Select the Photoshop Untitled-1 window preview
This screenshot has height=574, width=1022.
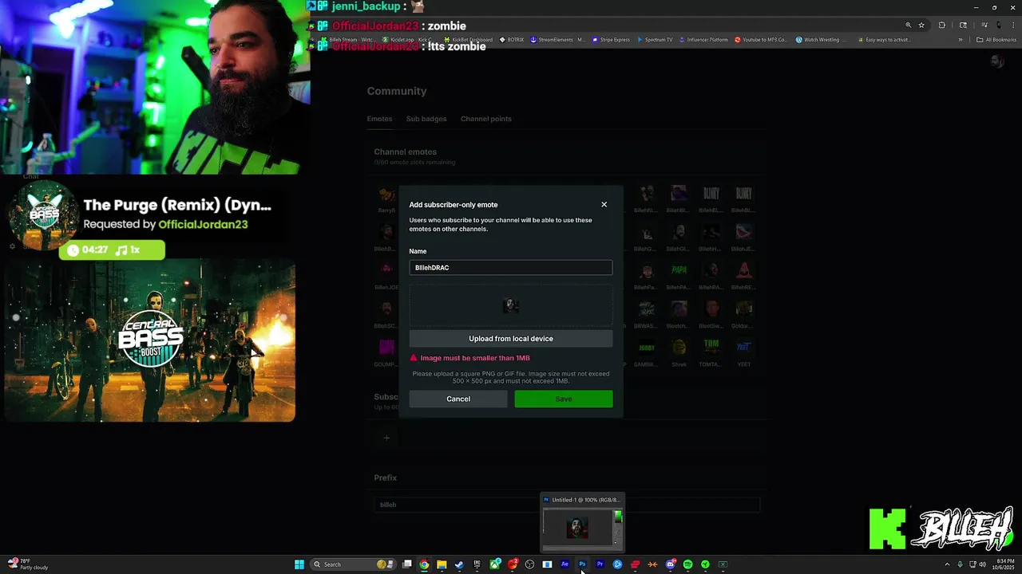coord(582,523)
